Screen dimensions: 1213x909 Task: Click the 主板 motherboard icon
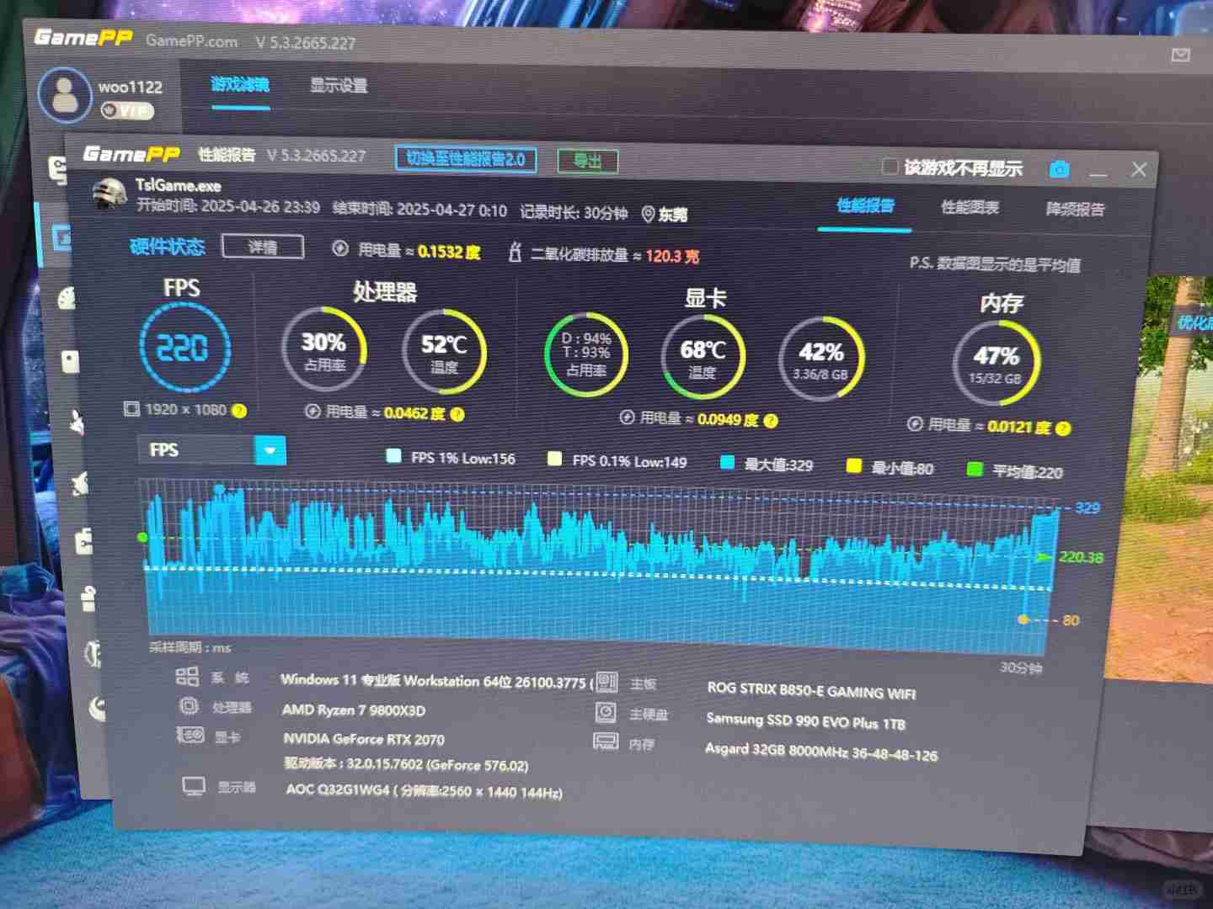[606, 682]
